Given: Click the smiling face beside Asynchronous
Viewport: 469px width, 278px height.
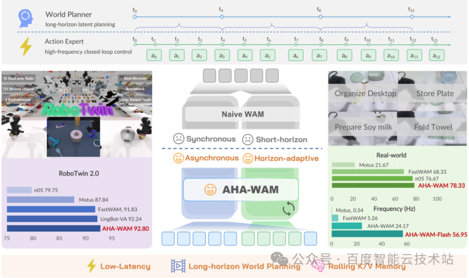Looking at the screenshot, I should (x=178, y=158).
